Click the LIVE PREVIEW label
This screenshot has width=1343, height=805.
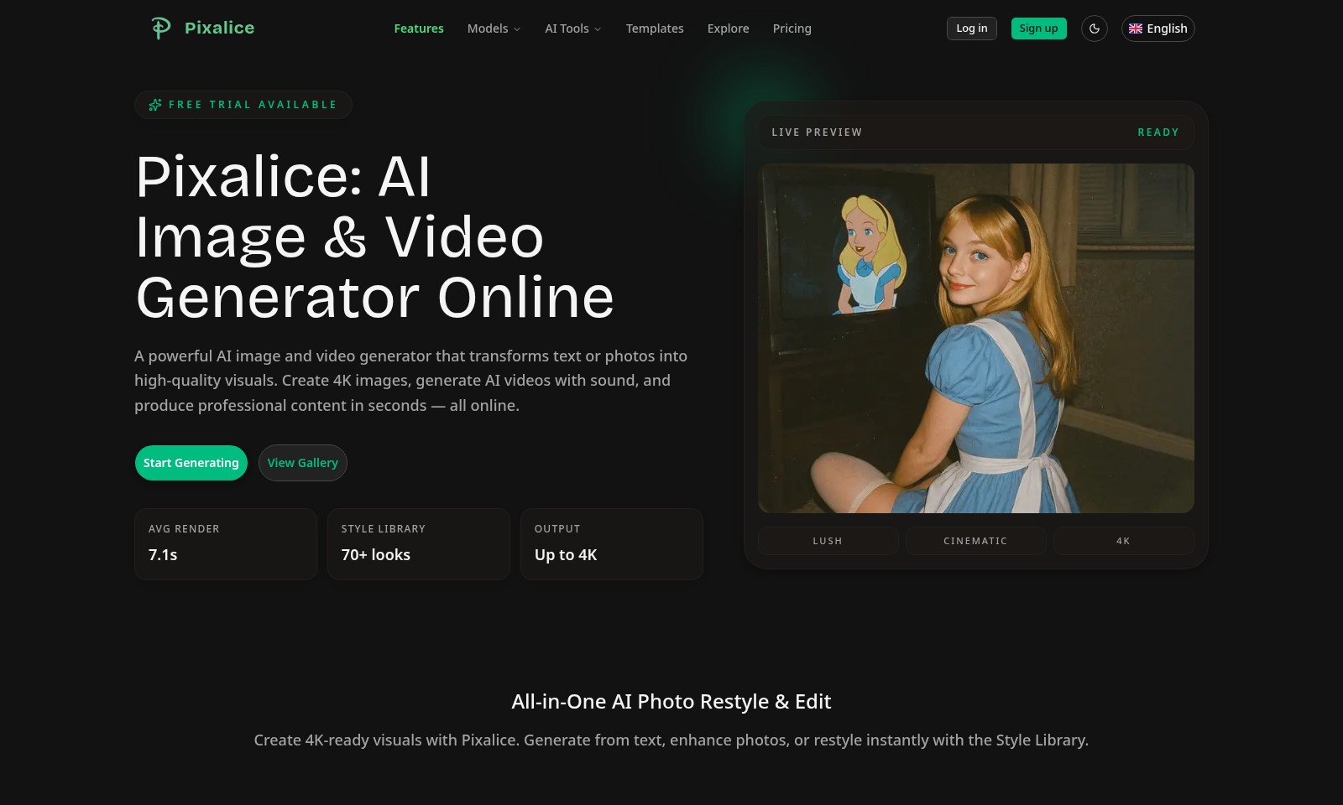click(x=817, y=132)
